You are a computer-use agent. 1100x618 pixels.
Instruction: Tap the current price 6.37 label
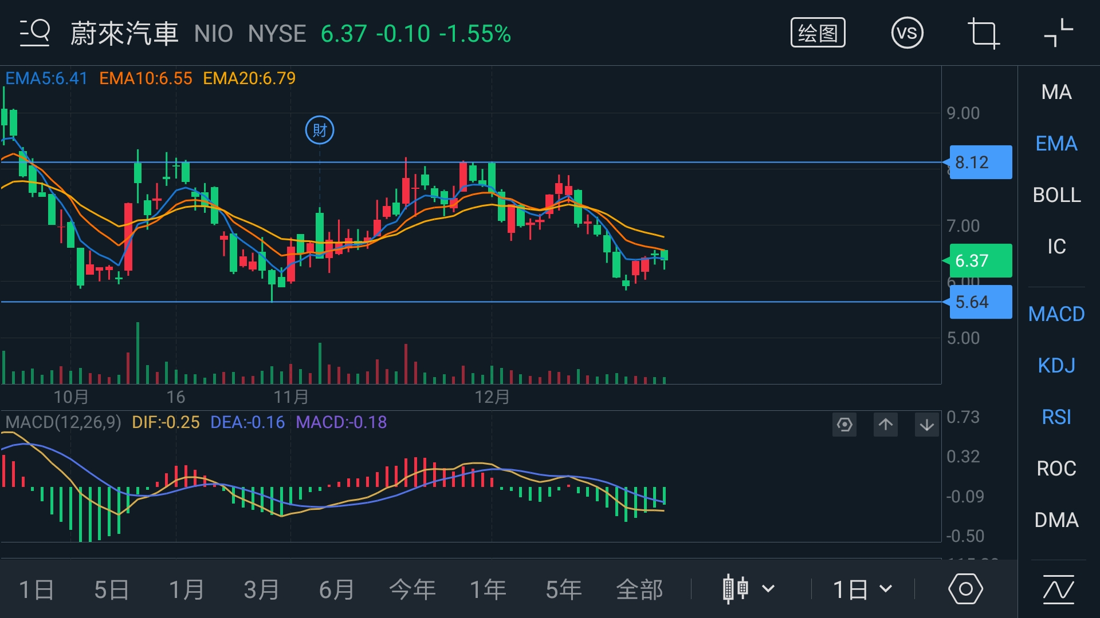[980, 261]
